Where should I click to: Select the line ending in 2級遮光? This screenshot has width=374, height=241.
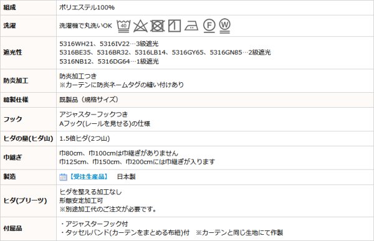(165, 52)
